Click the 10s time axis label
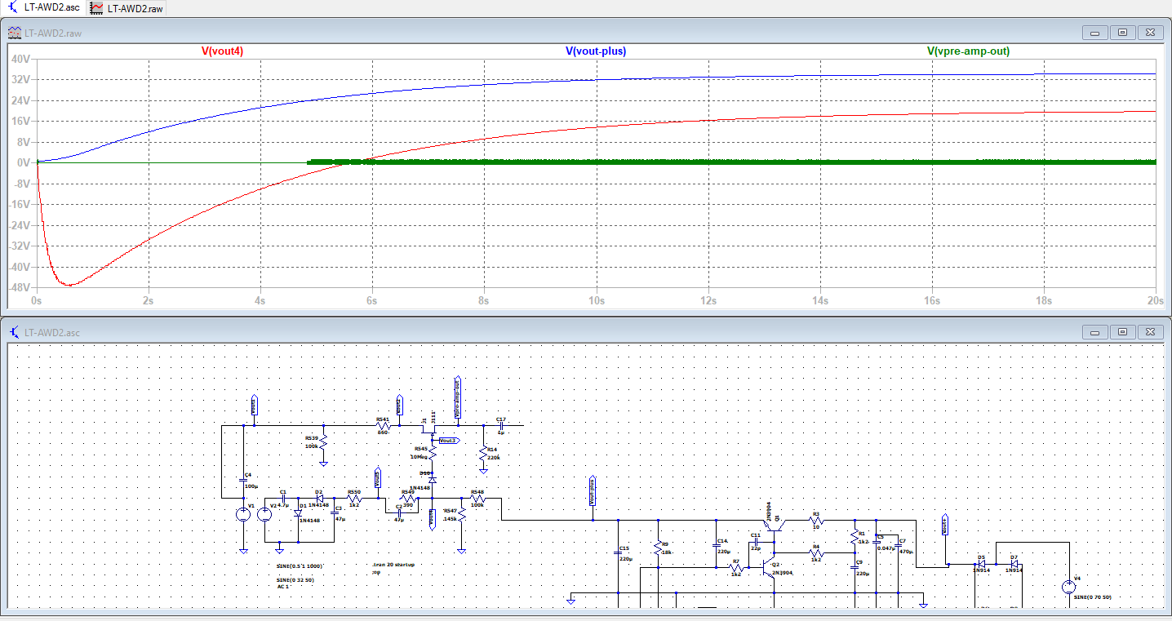 click(596, 301)
